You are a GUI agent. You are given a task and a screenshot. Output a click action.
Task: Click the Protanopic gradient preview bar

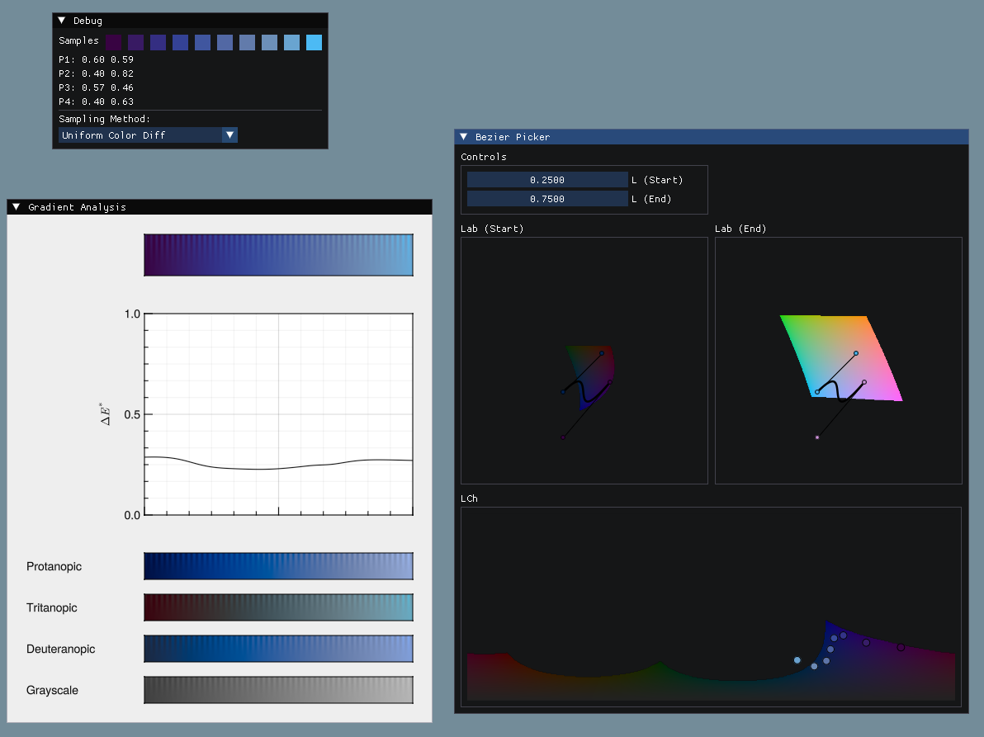pyautogui.click(x=279, y=566)
